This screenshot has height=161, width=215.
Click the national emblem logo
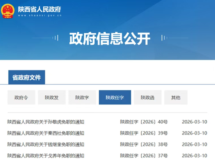point(8,11)
